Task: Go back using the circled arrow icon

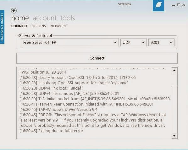Action: pos(14,11)
